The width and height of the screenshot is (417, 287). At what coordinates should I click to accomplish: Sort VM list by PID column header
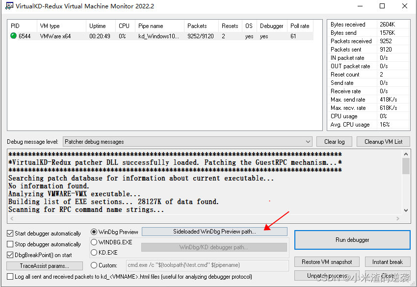tap(23, 26)
